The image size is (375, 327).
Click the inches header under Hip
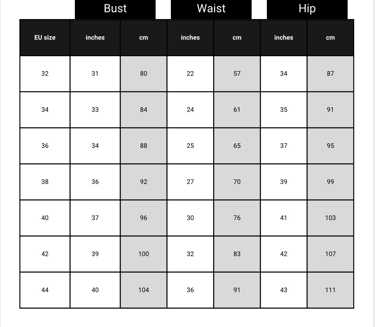(x=284, y=37)
